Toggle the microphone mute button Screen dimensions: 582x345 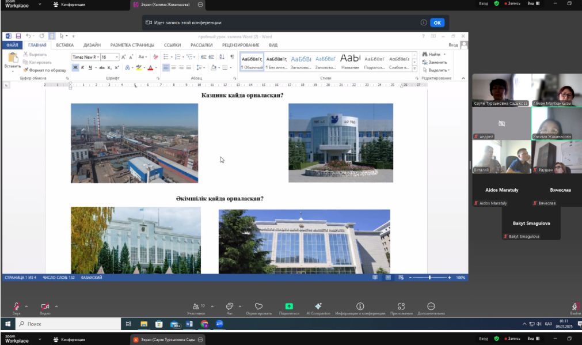[x=17, y=306]
